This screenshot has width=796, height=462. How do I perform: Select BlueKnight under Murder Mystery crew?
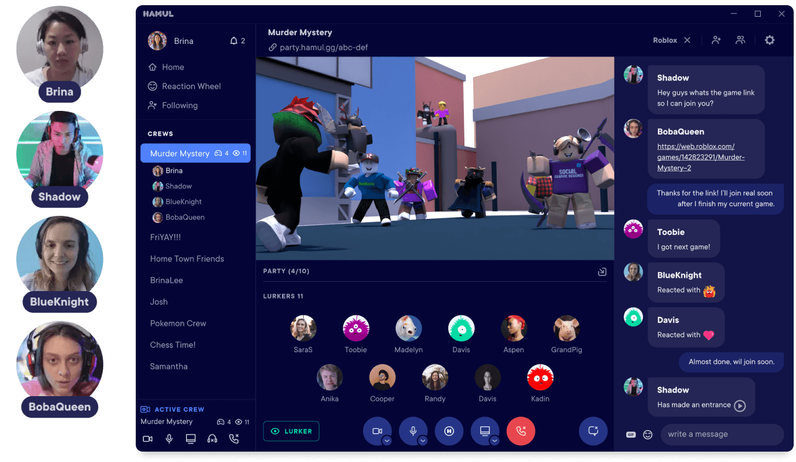pos(177,202)
